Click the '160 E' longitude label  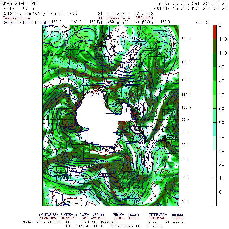pyautogui.click(x=77, y=22)
